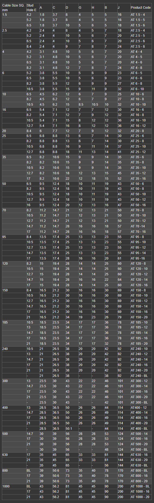Image resolution: width=154 pixels, height=503 pixels.
Task: Click product code AT 10 - 10
Action: 138,105
